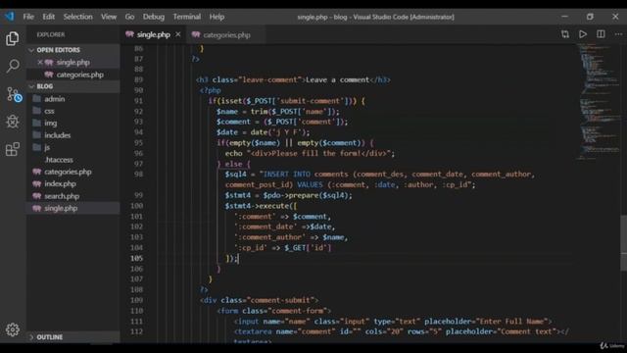
Task: Close single.php in Open Editors list
Action: (x=40, y=62)
